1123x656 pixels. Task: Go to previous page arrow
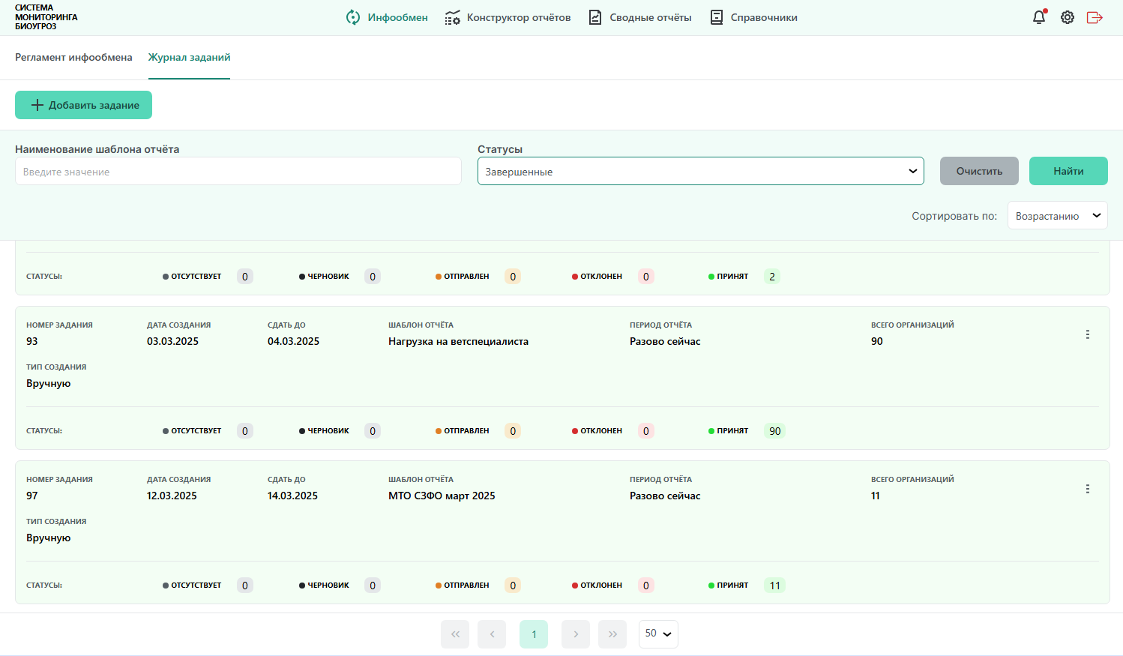pos(492,634)
